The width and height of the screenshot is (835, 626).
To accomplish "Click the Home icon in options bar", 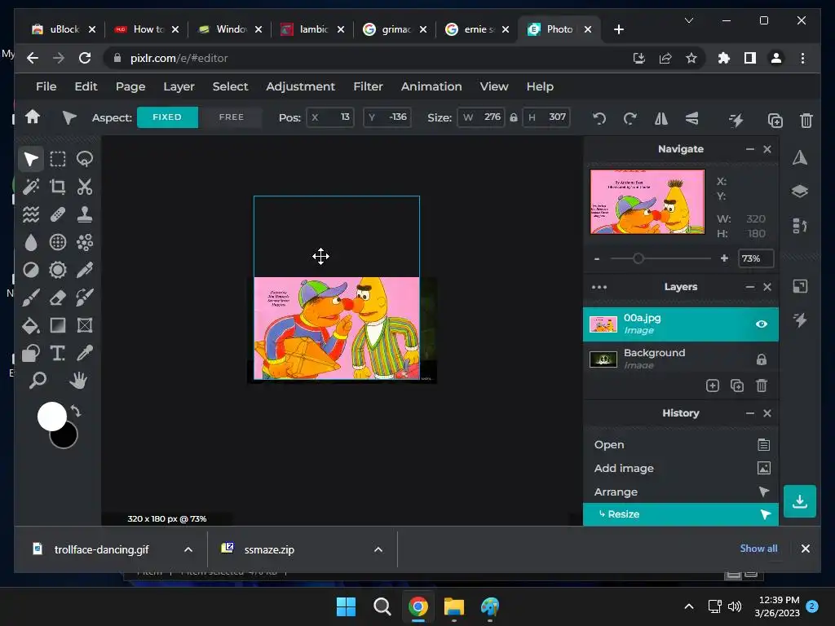I will pyautogui.click(x=33, y=117).
